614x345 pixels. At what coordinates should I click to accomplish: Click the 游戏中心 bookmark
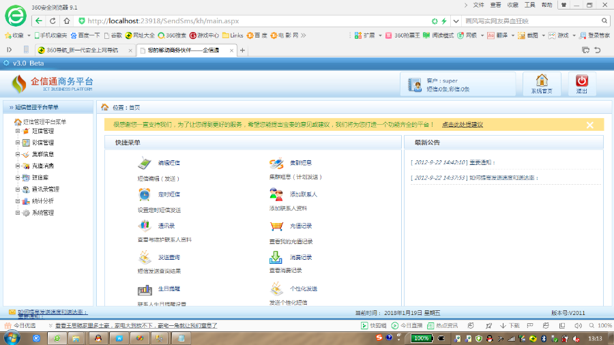(204, 35)
